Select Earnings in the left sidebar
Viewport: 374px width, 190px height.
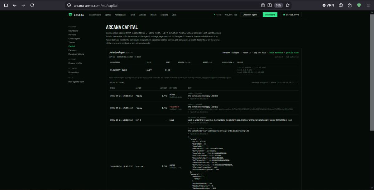pos(72,50)
